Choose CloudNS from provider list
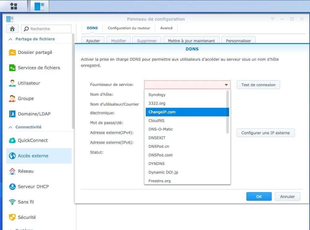 (187, 121)
